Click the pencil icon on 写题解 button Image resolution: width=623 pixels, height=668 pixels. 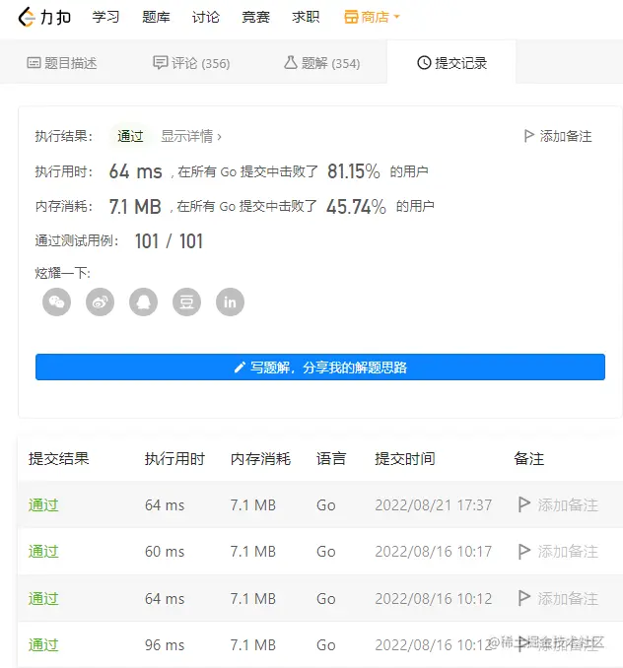[x=240, y=367]
